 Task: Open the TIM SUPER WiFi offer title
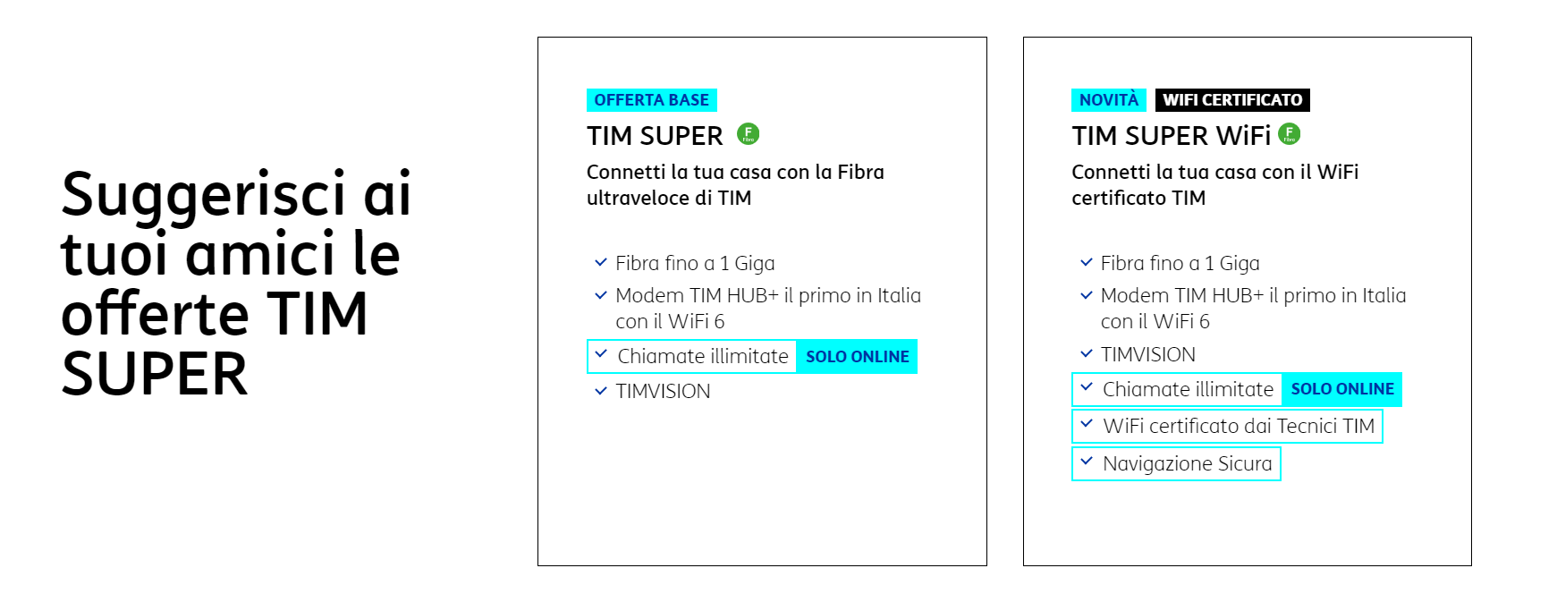pyautogui.click(x=1171, y=136)
